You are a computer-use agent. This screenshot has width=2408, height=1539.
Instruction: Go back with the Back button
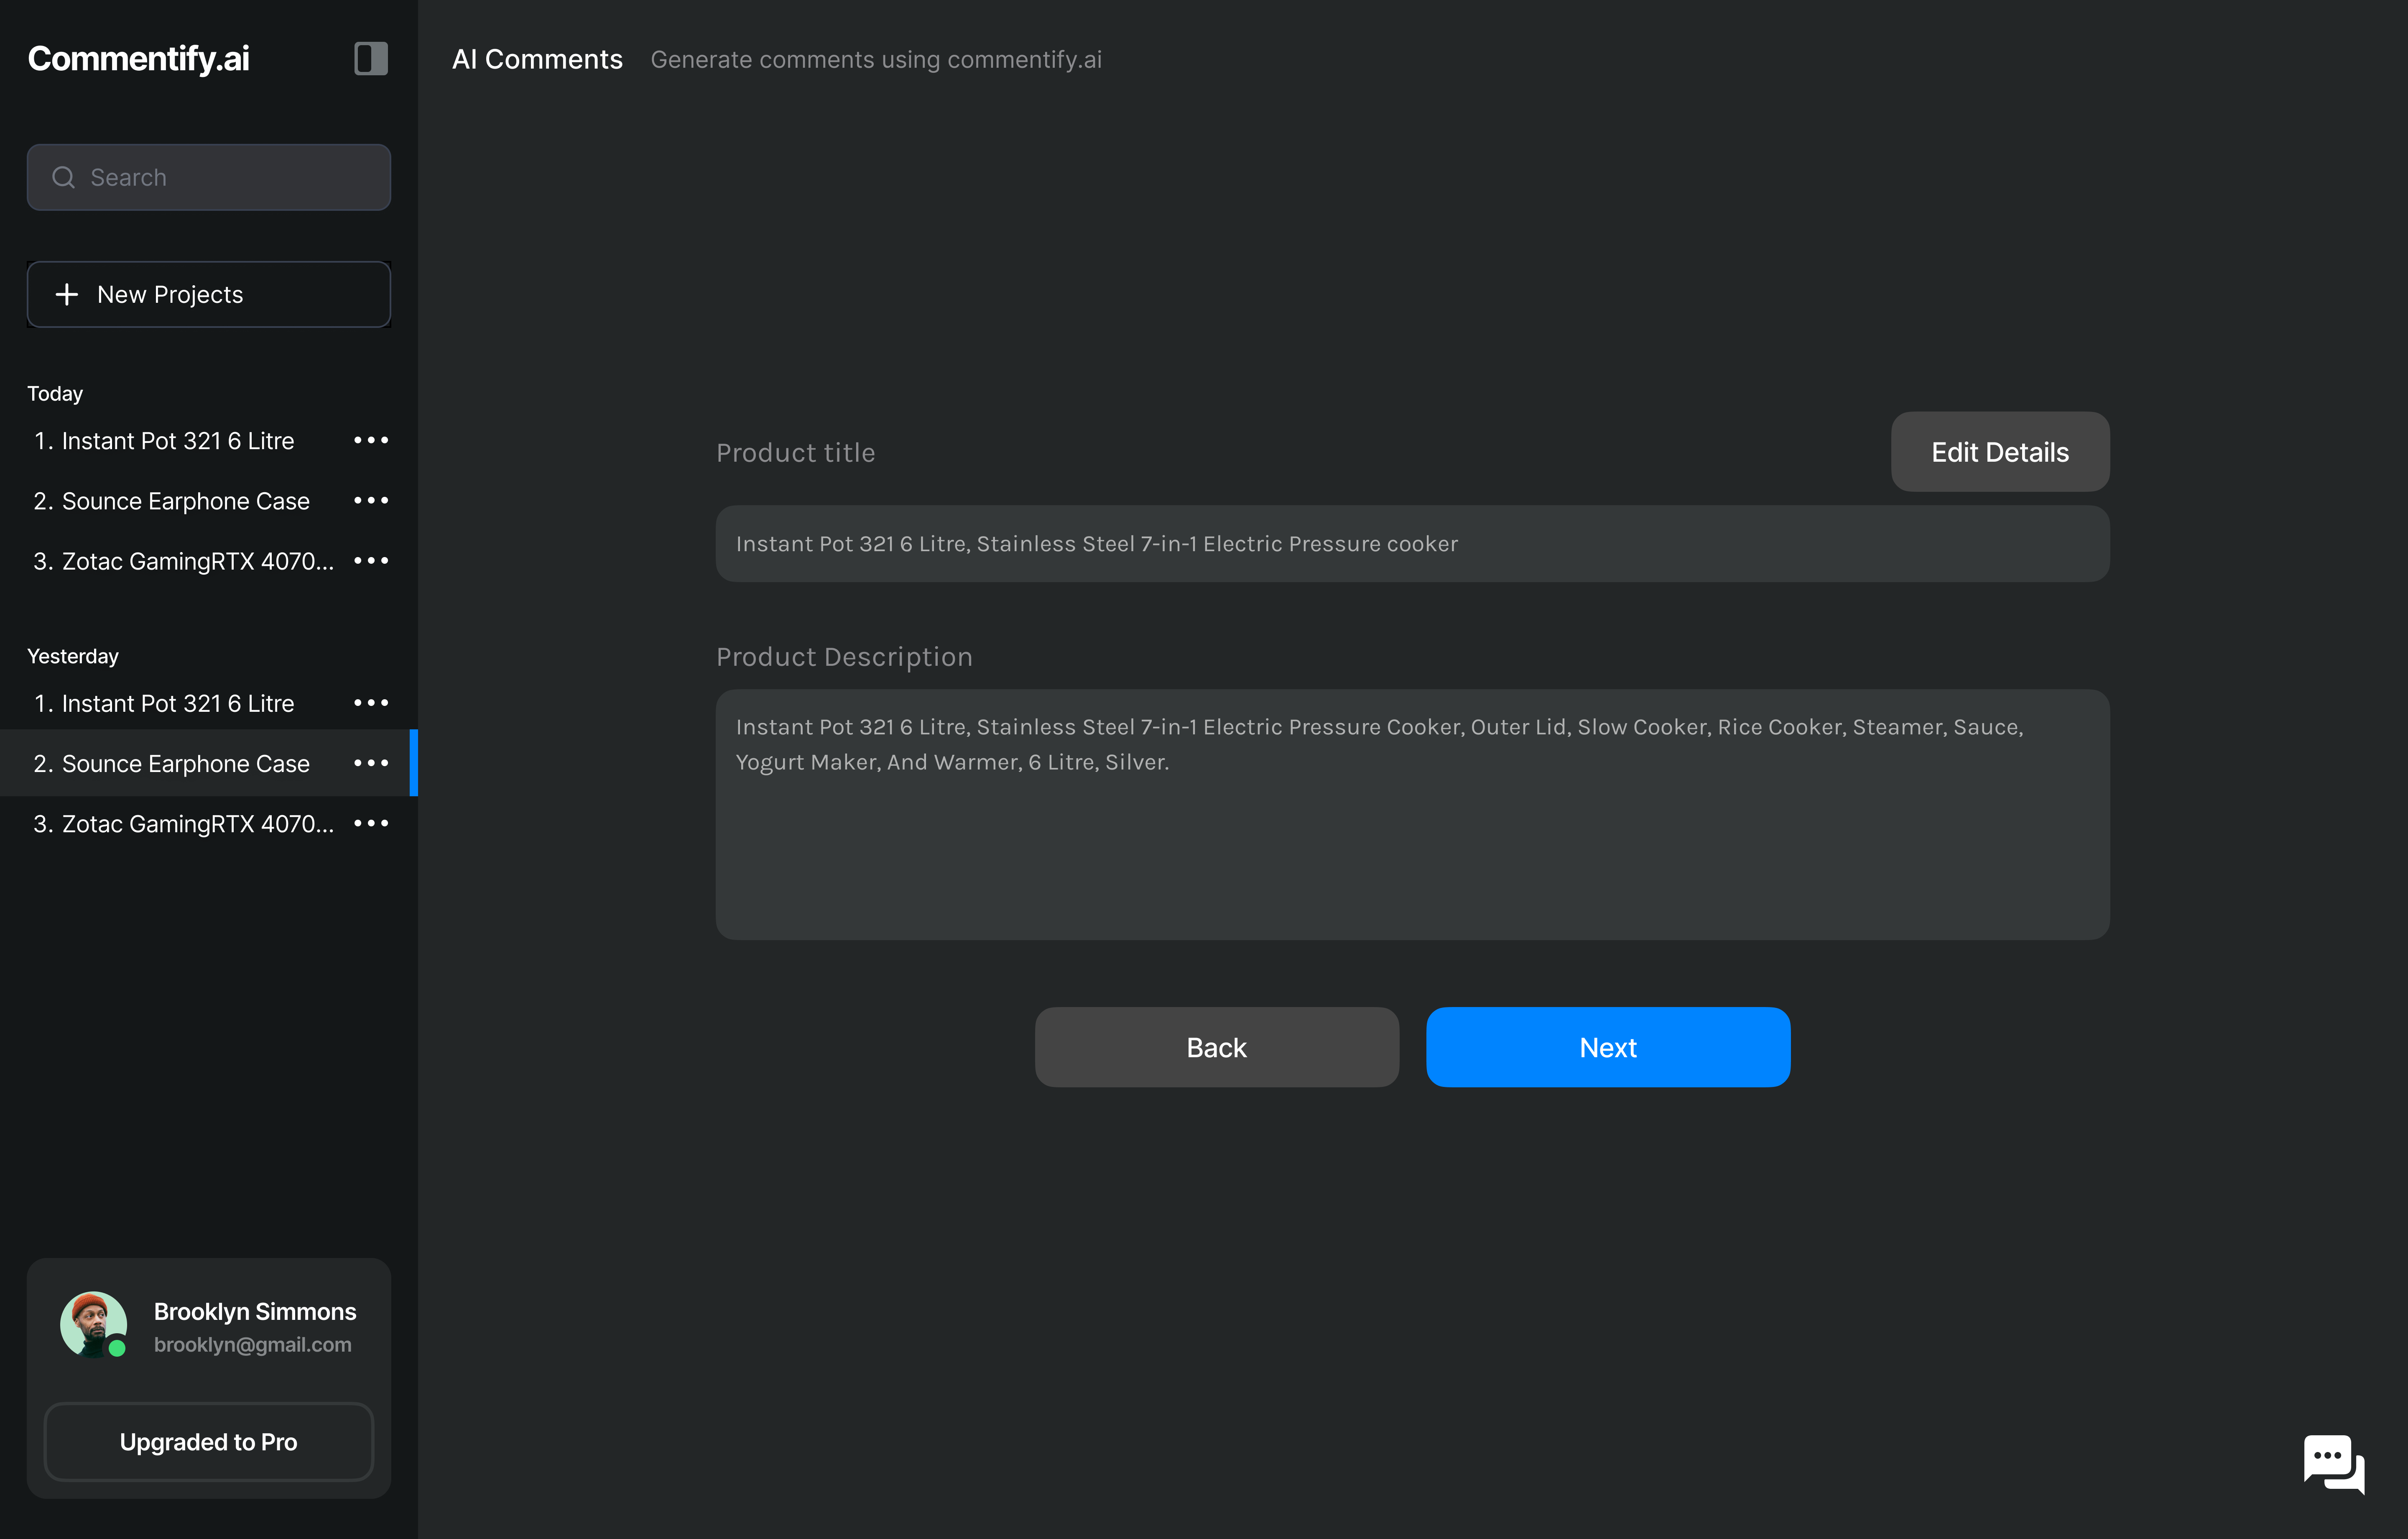point(1217,1047)
